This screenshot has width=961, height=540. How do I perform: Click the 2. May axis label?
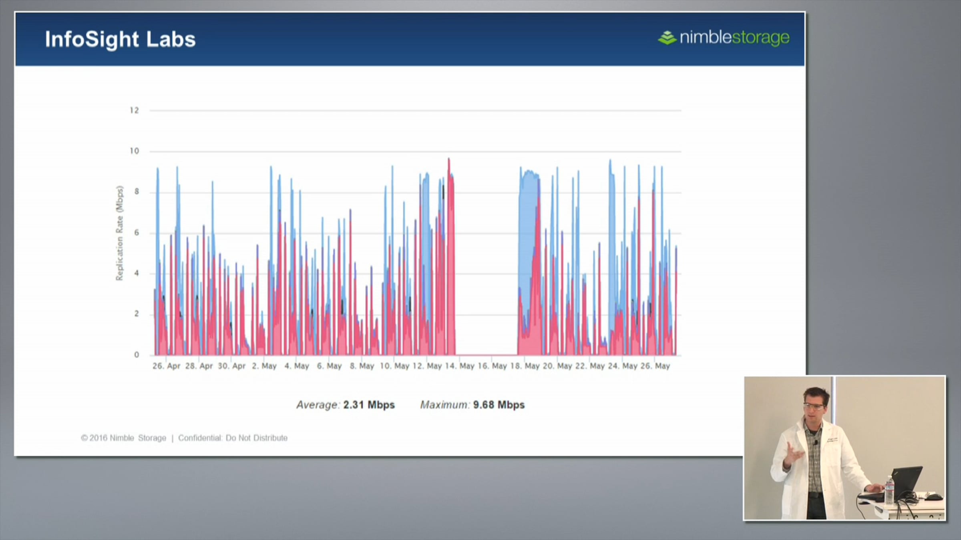click(x=264, y=366)
